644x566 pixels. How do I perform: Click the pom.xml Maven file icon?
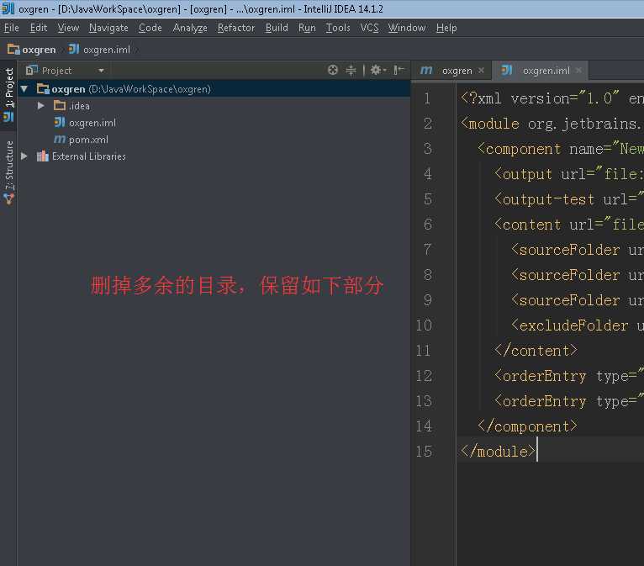pos(60,140)
